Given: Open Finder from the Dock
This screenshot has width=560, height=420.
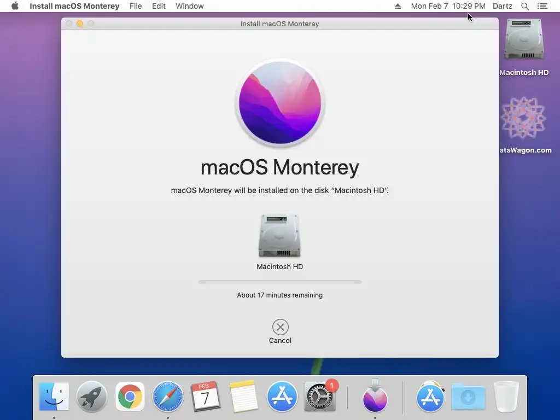Looking at the screenshot, I should coord(54,396).
